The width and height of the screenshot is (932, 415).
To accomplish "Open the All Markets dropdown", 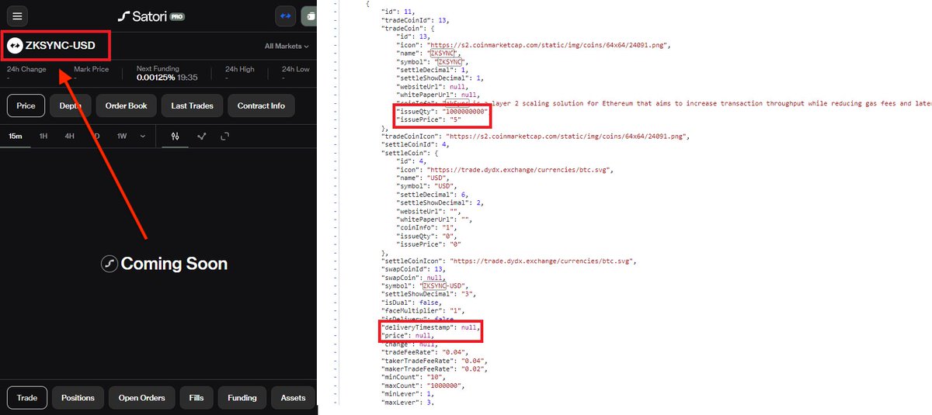I will 287,47.
